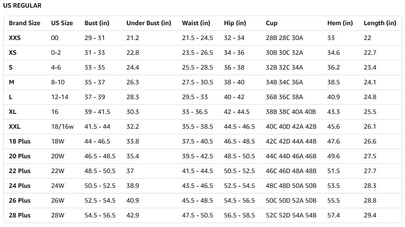Select the 57.4 hem value
Image resolution: width=405 pixels, height=227 pixels.
pos(333,215)
